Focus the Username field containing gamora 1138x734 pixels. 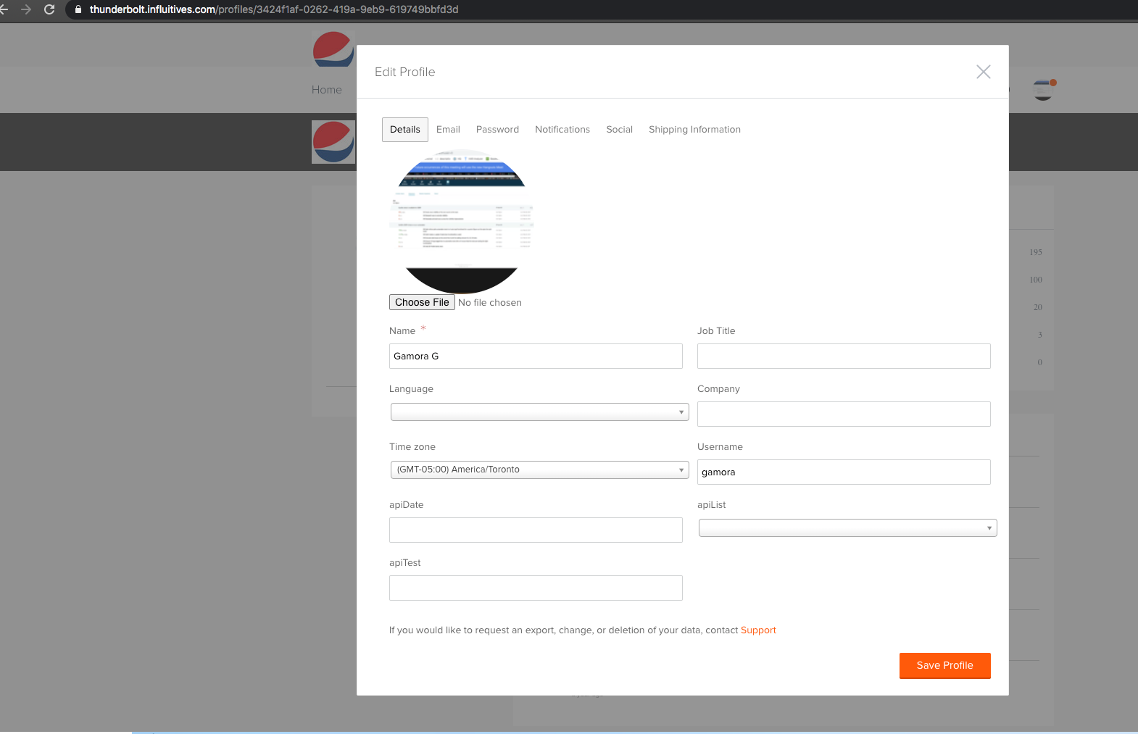(x=844, y=472)
